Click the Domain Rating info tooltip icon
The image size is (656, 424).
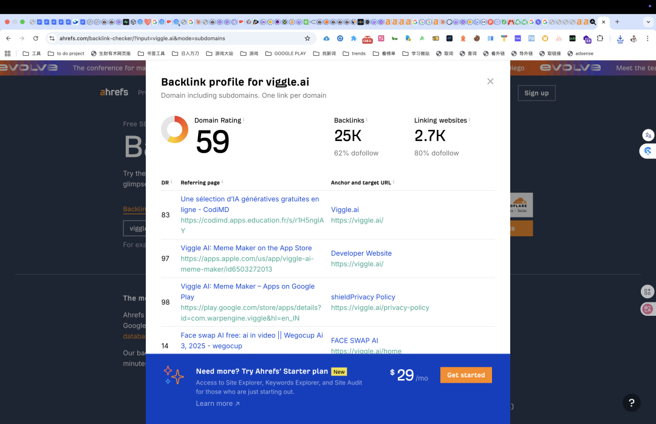click(x=244, y=119)
